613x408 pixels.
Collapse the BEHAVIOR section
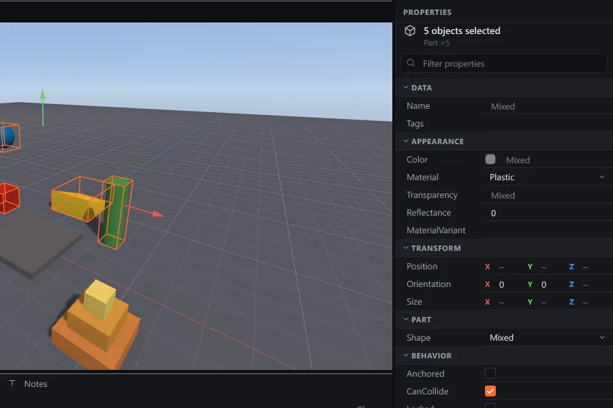pos(406,355)
